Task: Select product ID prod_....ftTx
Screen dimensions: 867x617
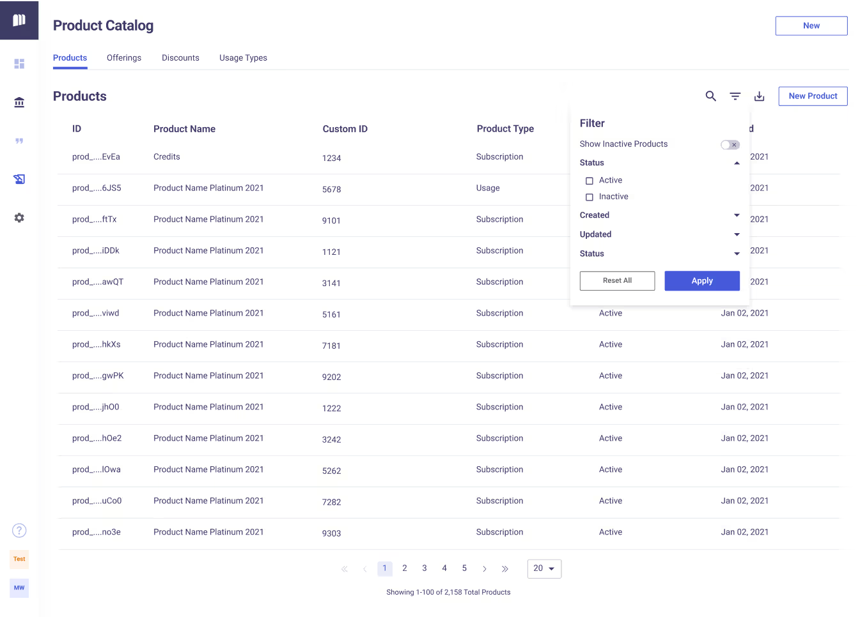Action: (95, 220)
